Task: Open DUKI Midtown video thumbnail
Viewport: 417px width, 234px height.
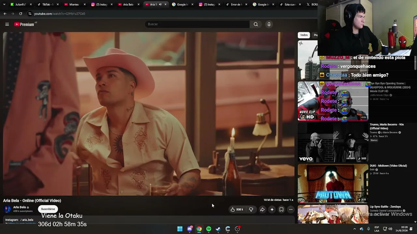Action: [333, 183]
